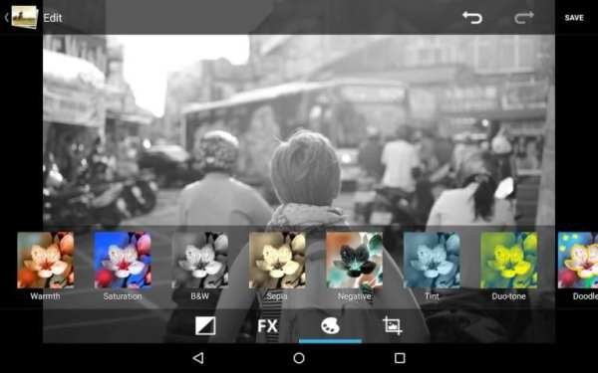Click the Tint label text

pyautogui.click(x=432, y=296)
